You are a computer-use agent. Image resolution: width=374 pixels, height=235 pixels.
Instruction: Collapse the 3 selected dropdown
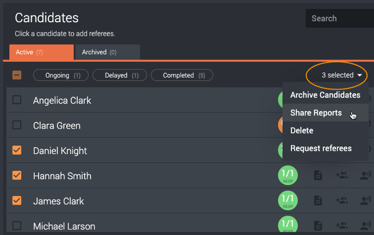(x=341, y=75)
